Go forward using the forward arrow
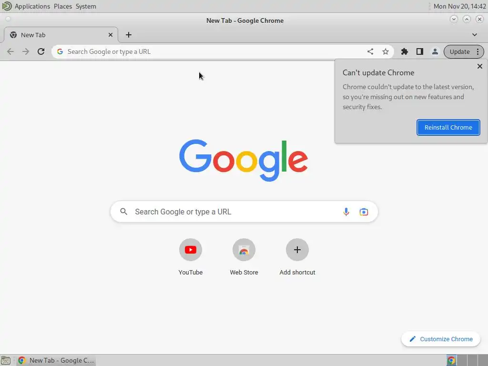This screenshot has height=366, width=488. click(x=26, y=51)
